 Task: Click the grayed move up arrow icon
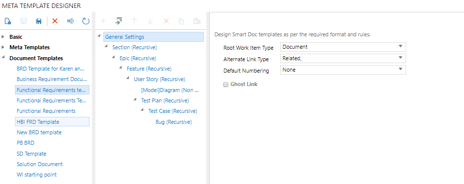(134, 21)
